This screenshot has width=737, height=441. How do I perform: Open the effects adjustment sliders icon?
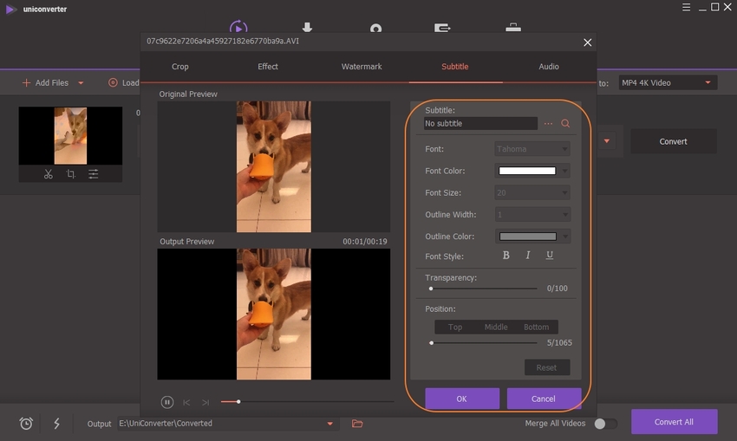(93, 174)
